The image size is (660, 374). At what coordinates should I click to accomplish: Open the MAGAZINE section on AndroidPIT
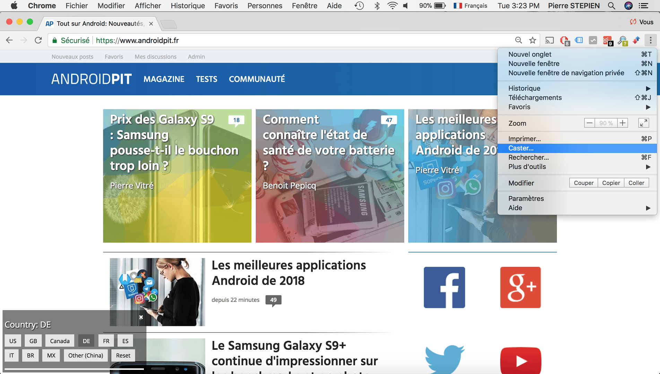click(x=164, y=79)
